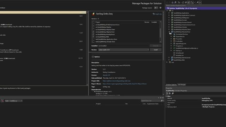The image size is (226, 127).
Task: Click the Categorized icon in Properties panel toolbar
Action: pos(167,93)
